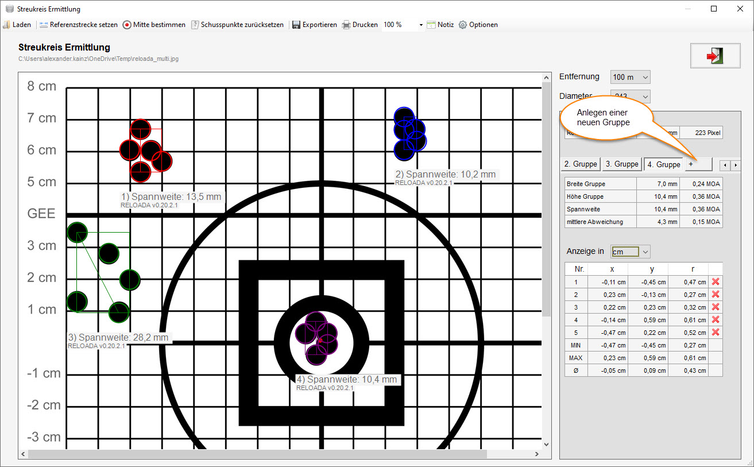Delete shot number 5 with red X
Screen dimensions: 754x467
(x=716, y=333)
